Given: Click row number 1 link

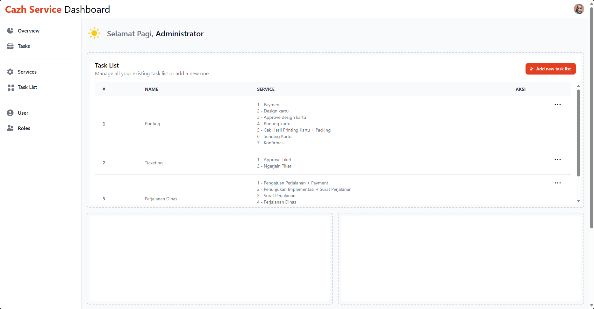Looking at the screenshot, I should [x=104, y=124].
